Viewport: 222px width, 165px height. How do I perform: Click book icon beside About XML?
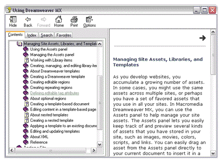pos(26,137)
